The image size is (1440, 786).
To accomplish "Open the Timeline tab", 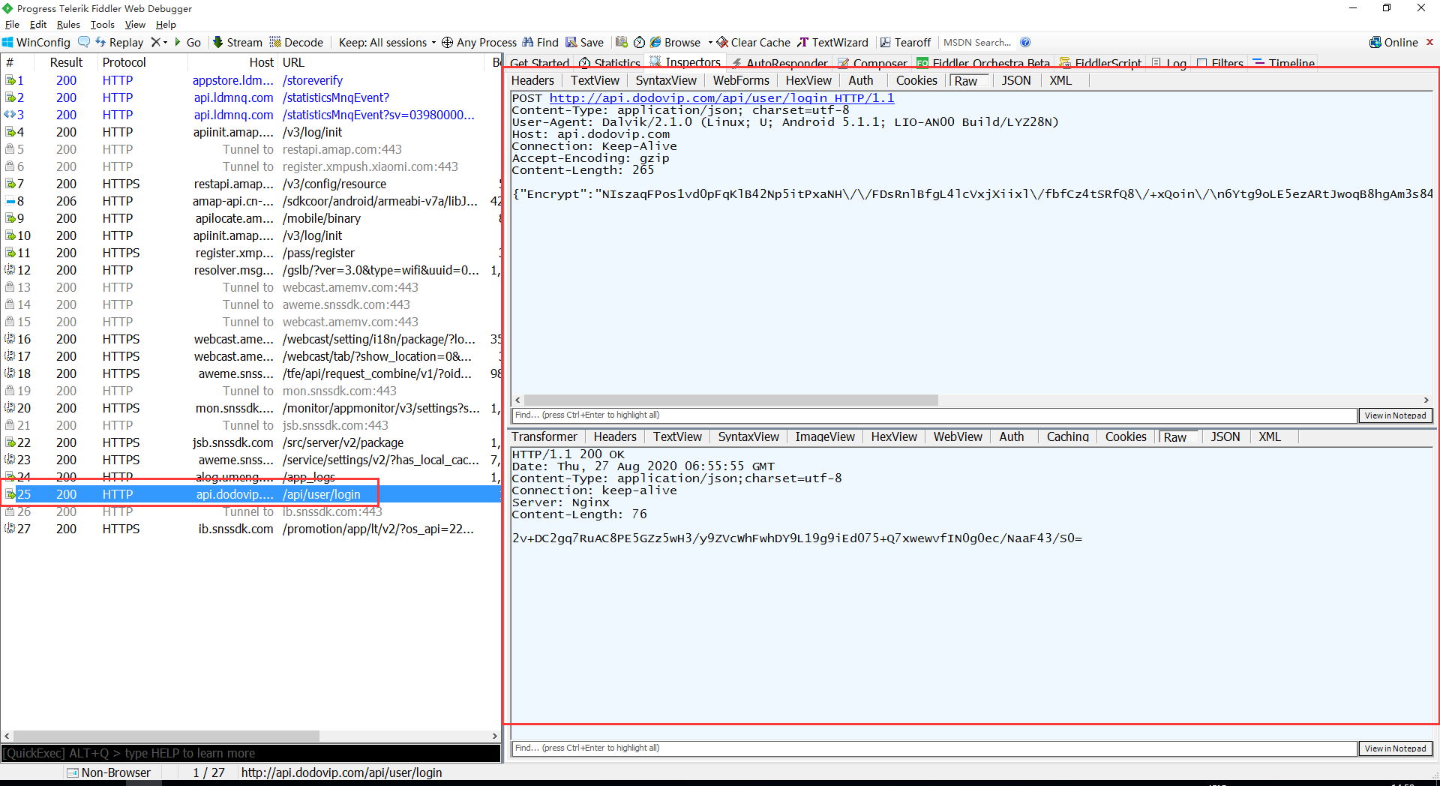I will point(1284,63).
